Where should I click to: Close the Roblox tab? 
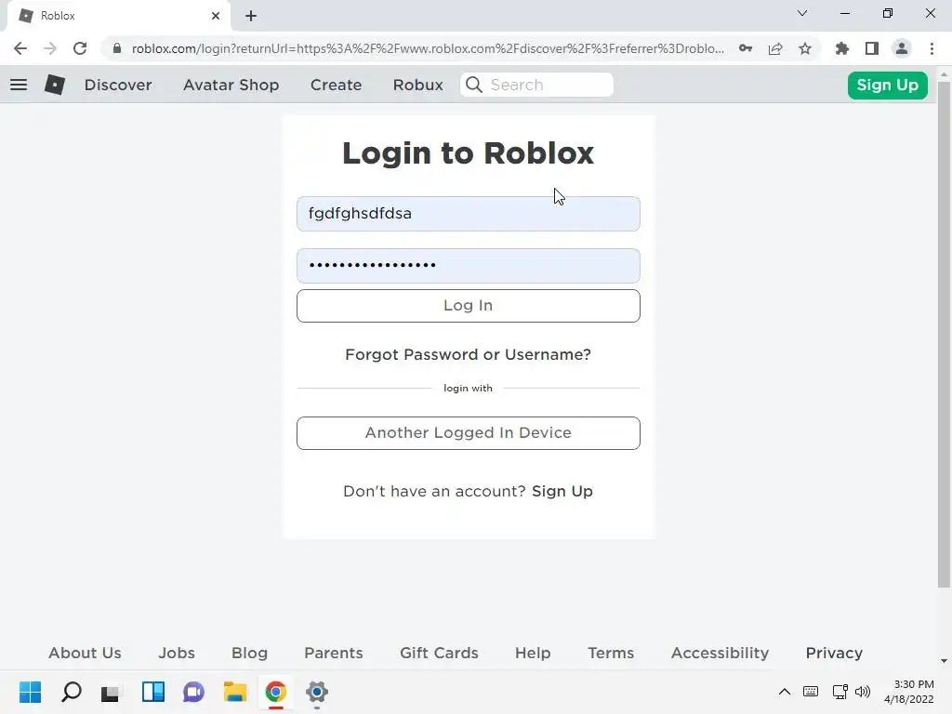pos(216,16)
